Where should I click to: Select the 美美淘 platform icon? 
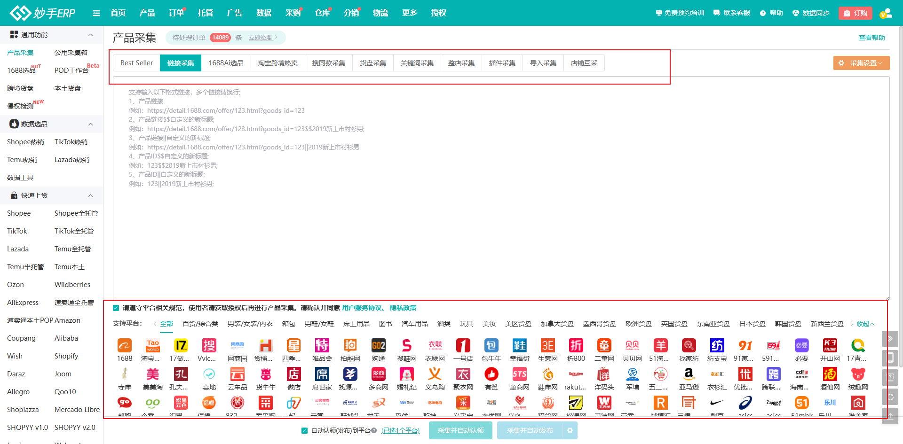tap(153, 374)
